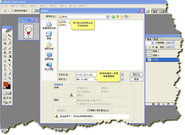185x135 pixels.
Task: Select the History Brush tool
Action: click(x=10, y=52)
